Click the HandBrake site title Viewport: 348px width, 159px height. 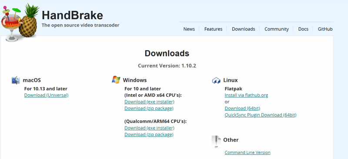72,16
